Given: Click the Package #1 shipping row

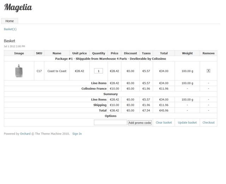Looking at the screenshot, I should pos(111,59).
